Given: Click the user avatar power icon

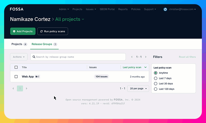Looking at the screenshot, I should (165, 9).
